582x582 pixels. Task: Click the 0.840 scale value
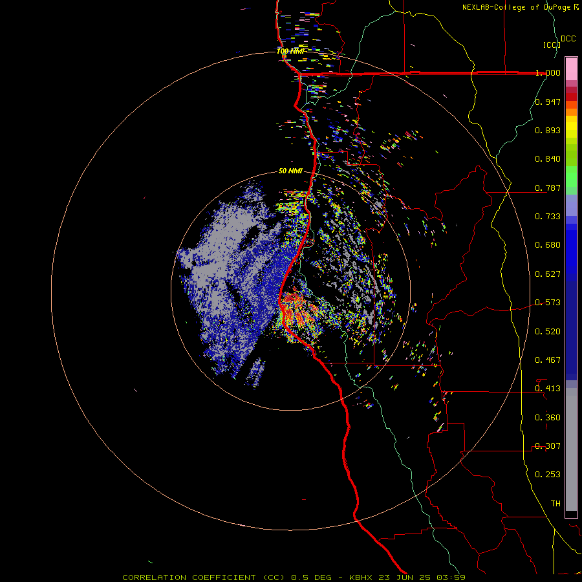[548, 159]
